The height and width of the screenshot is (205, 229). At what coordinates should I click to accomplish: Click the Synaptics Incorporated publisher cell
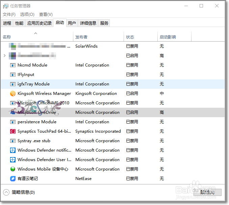point(98,131)
